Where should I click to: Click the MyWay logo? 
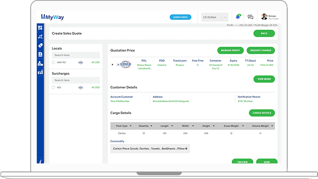pos(52,17)
